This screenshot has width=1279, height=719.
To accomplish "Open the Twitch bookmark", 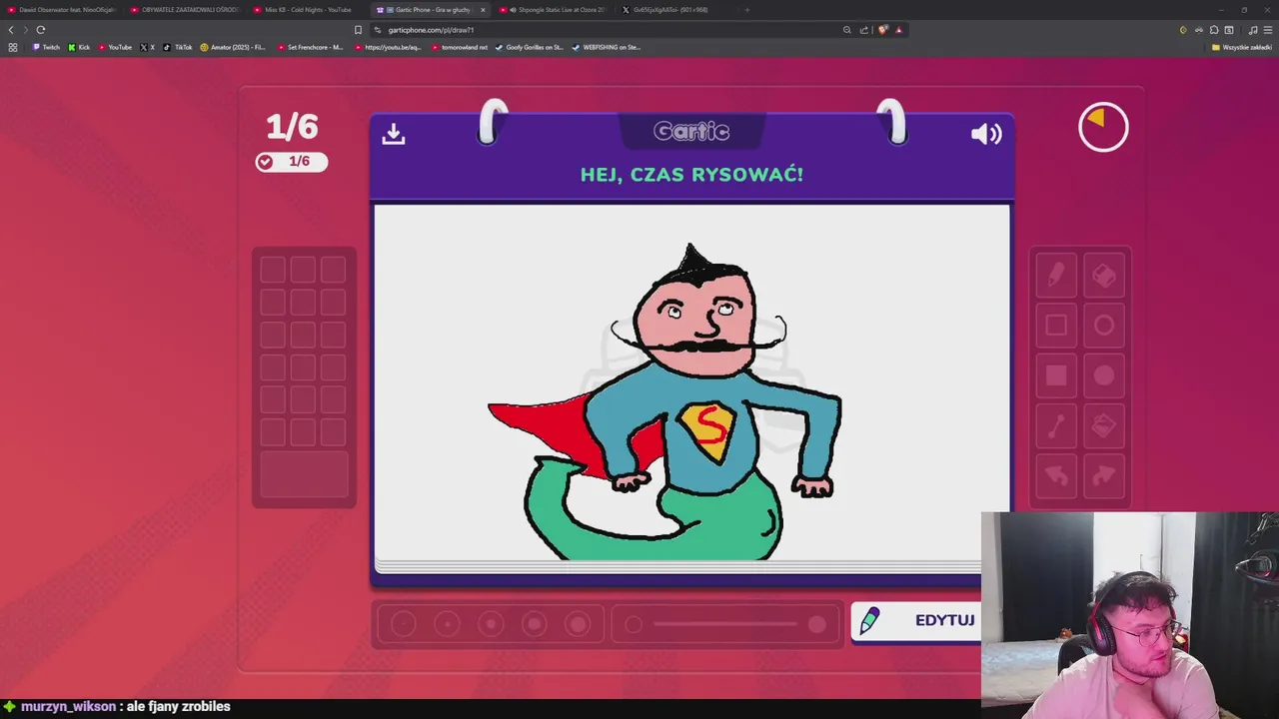I will 45,47.
